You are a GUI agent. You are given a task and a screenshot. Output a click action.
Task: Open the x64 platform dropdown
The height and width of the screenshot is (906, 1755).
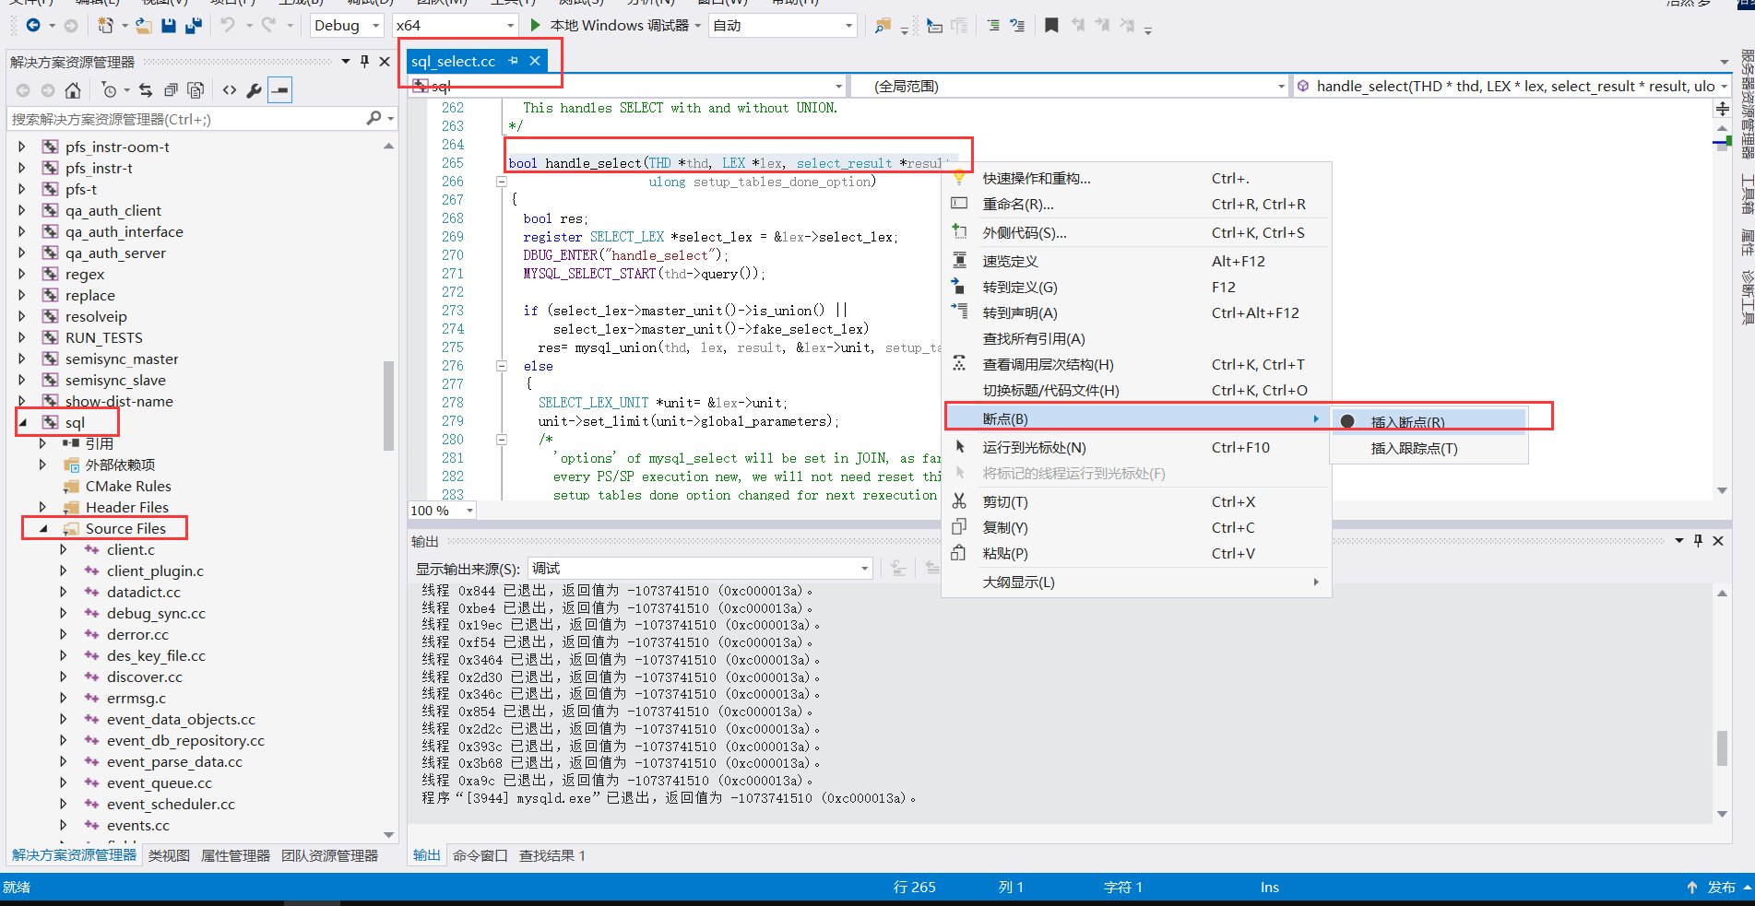pyautogui.click(x=455, y=26)
